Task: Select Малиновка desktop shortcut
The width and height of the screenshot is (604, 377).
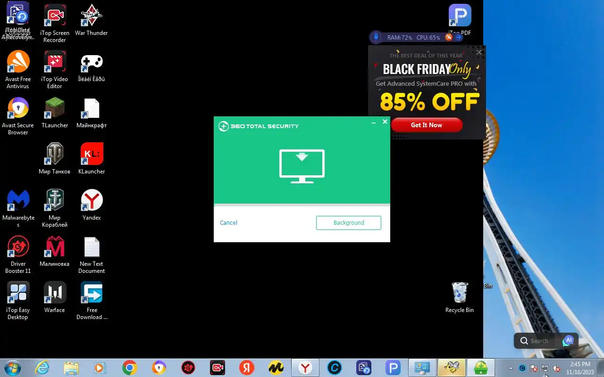Action: point(55,251)
